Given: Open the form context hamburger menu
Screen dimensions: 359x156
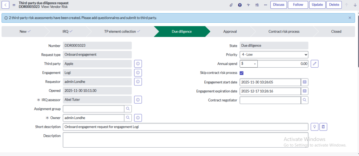Looking at the screenshot, I should tap(14, 5).
